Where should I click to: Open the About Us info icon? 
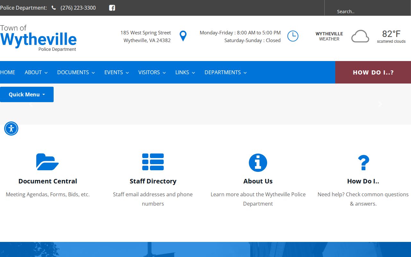pos(258,163)
